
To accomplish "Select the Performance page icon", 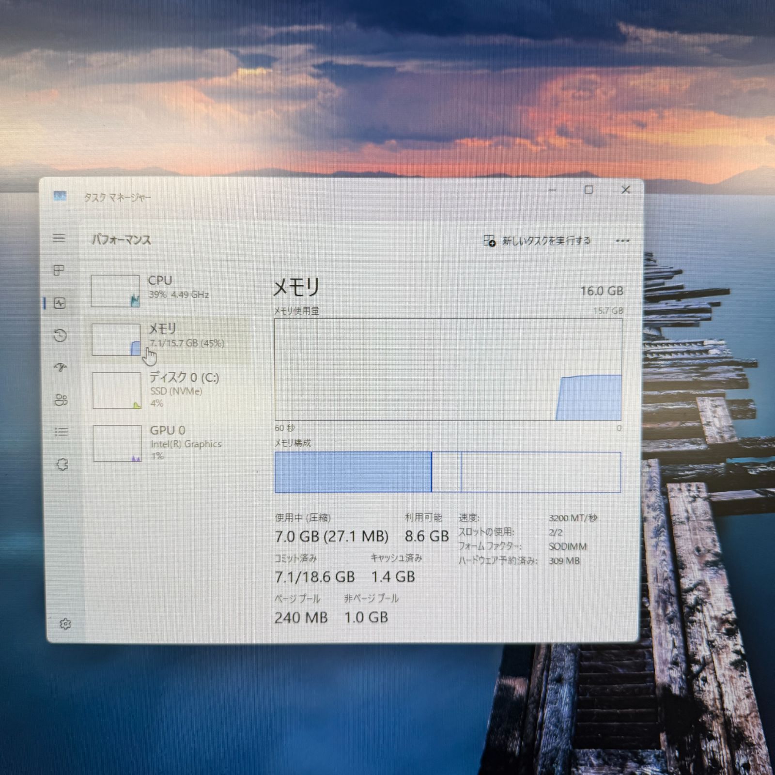I will 60,303.
